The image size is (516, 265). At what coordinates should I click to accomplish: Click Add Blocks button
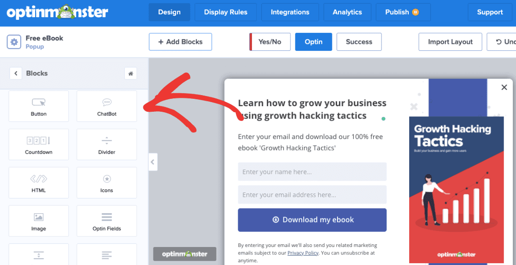180,42
